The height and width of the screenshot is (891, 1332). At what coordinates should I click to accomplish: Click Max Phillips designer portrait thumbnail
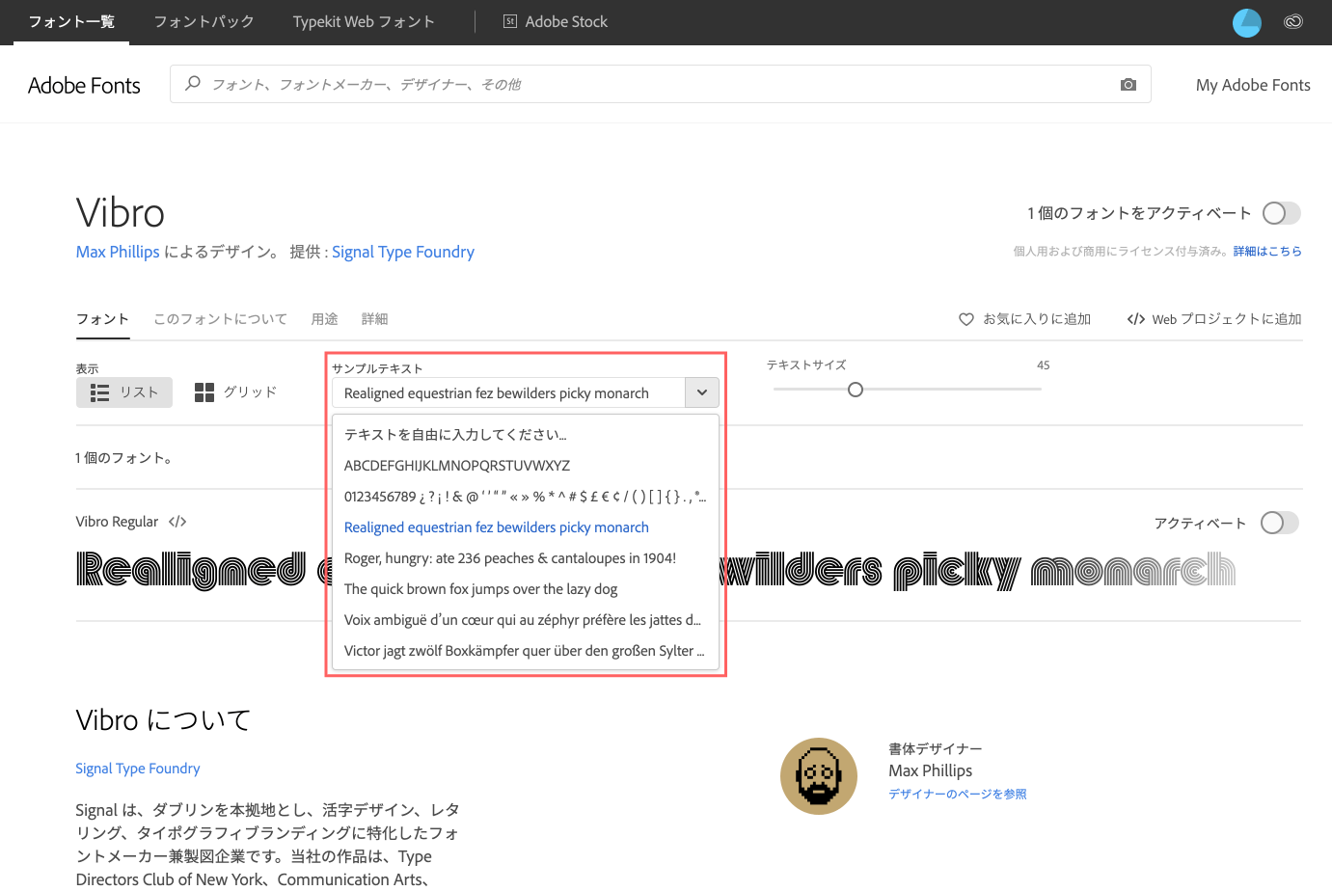818,776
